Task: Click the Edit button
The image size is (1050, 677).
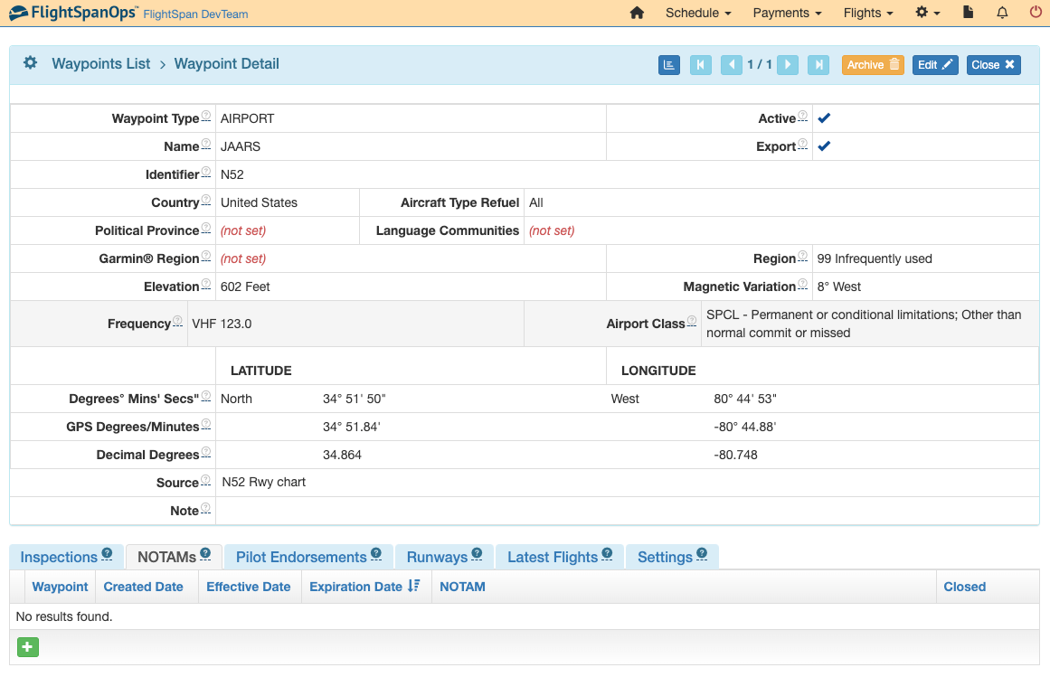Action: 935,64
